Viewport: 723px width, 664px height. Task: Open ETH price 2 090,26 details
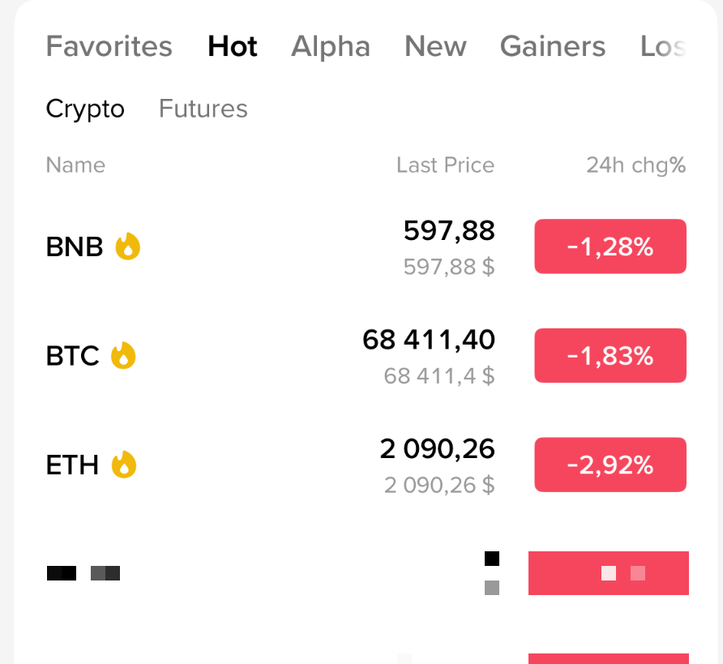[x=437, y=449]
